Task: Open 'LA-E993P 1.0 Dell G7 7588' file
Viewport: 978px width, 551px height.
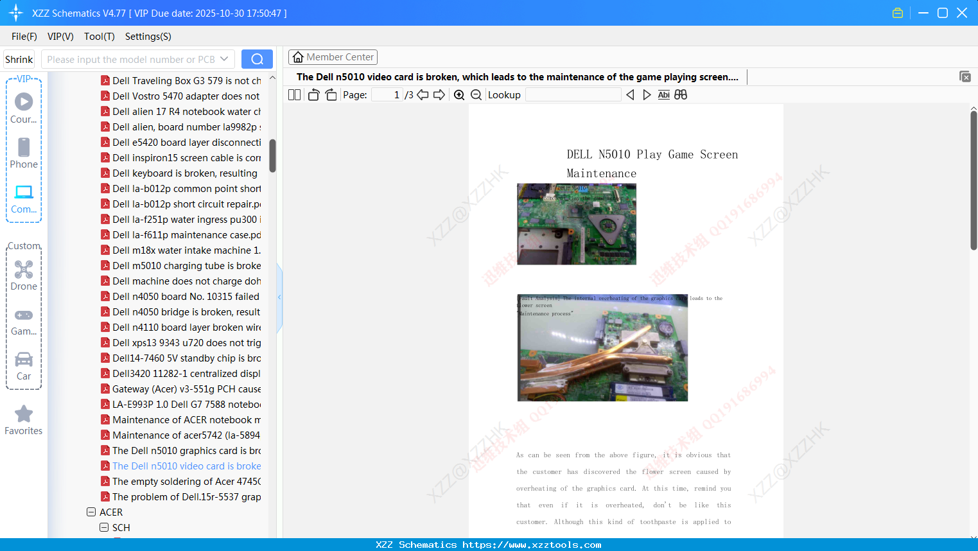Action: (181, 404)
